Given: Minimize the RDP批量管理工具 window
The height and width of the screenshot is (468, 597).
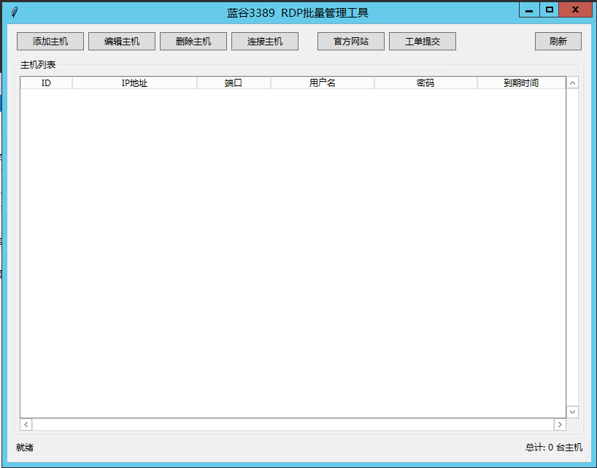Looking at the screenshot, I should click(x=529, y=10).
